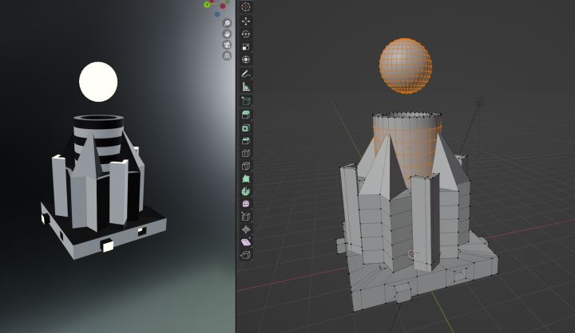
Task: Choose the Rotate tool
Action: point(246,34)
